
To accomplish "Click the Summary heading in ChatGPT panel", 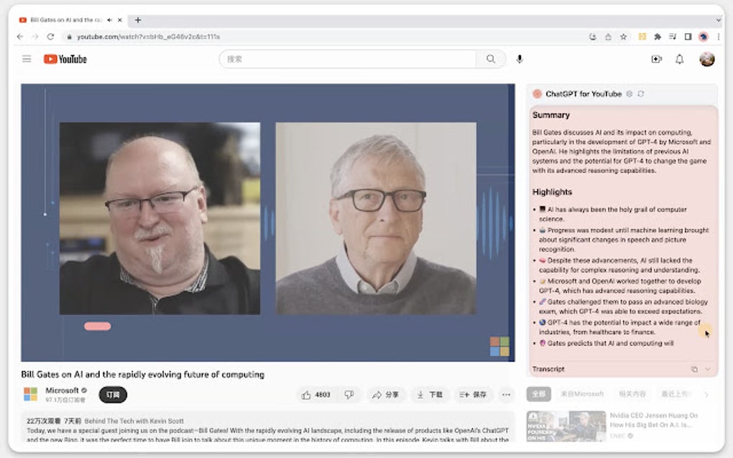I will [551, 115].
